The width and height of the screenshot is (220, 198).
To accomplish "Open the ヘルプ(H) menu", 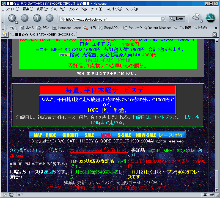I will coord(132,9).
